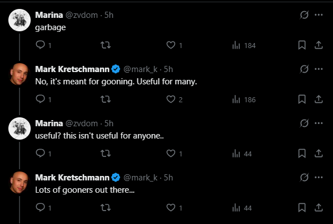Viewport: 333px width, 224px height.
Task: Click Mark's avatar on "Lots of gooners" tweet
Action: (20, 183)
